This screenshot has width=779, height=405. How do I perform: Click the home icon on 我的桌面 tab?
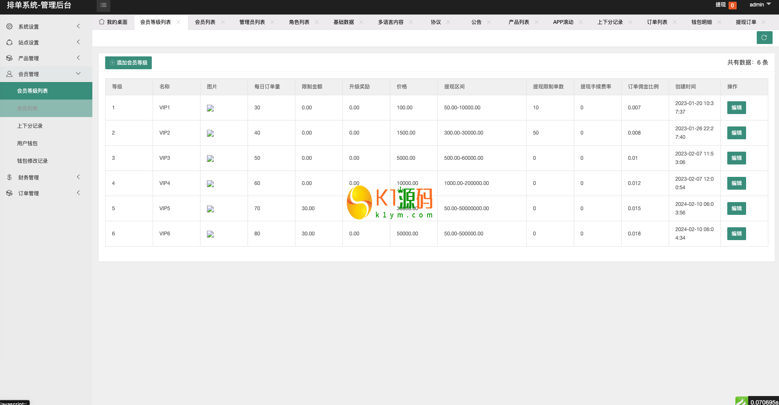click(102, 22)
